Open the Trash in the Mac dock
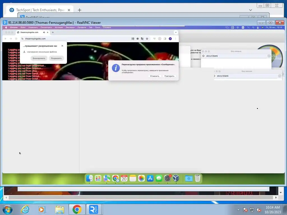The image size is (287, 215). [198, 178]
